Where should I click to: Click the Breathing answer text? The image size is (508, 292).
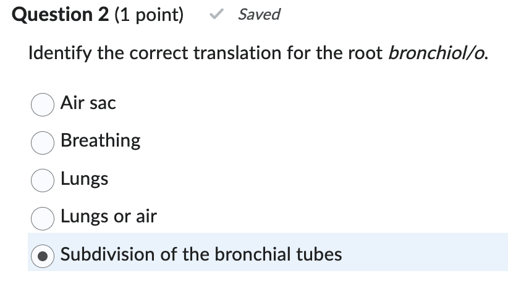(x=101, y=140)
